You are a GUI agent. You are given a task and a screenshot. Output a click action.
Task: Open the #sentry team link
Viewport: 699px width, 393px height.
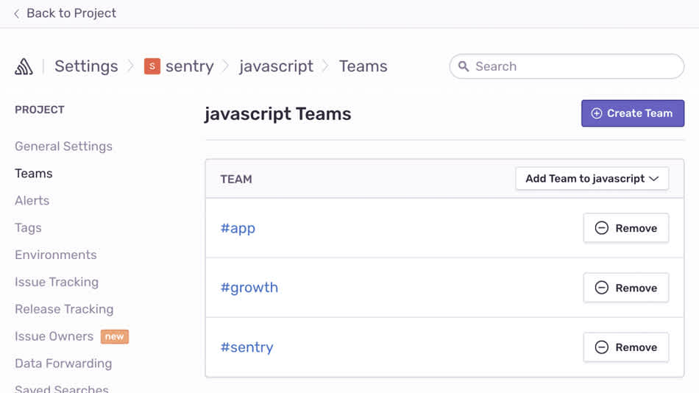[246, 347]
